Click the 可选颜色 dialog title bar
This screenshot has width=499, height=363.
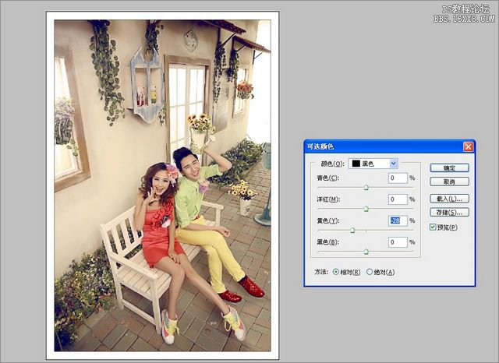(374, 146)
